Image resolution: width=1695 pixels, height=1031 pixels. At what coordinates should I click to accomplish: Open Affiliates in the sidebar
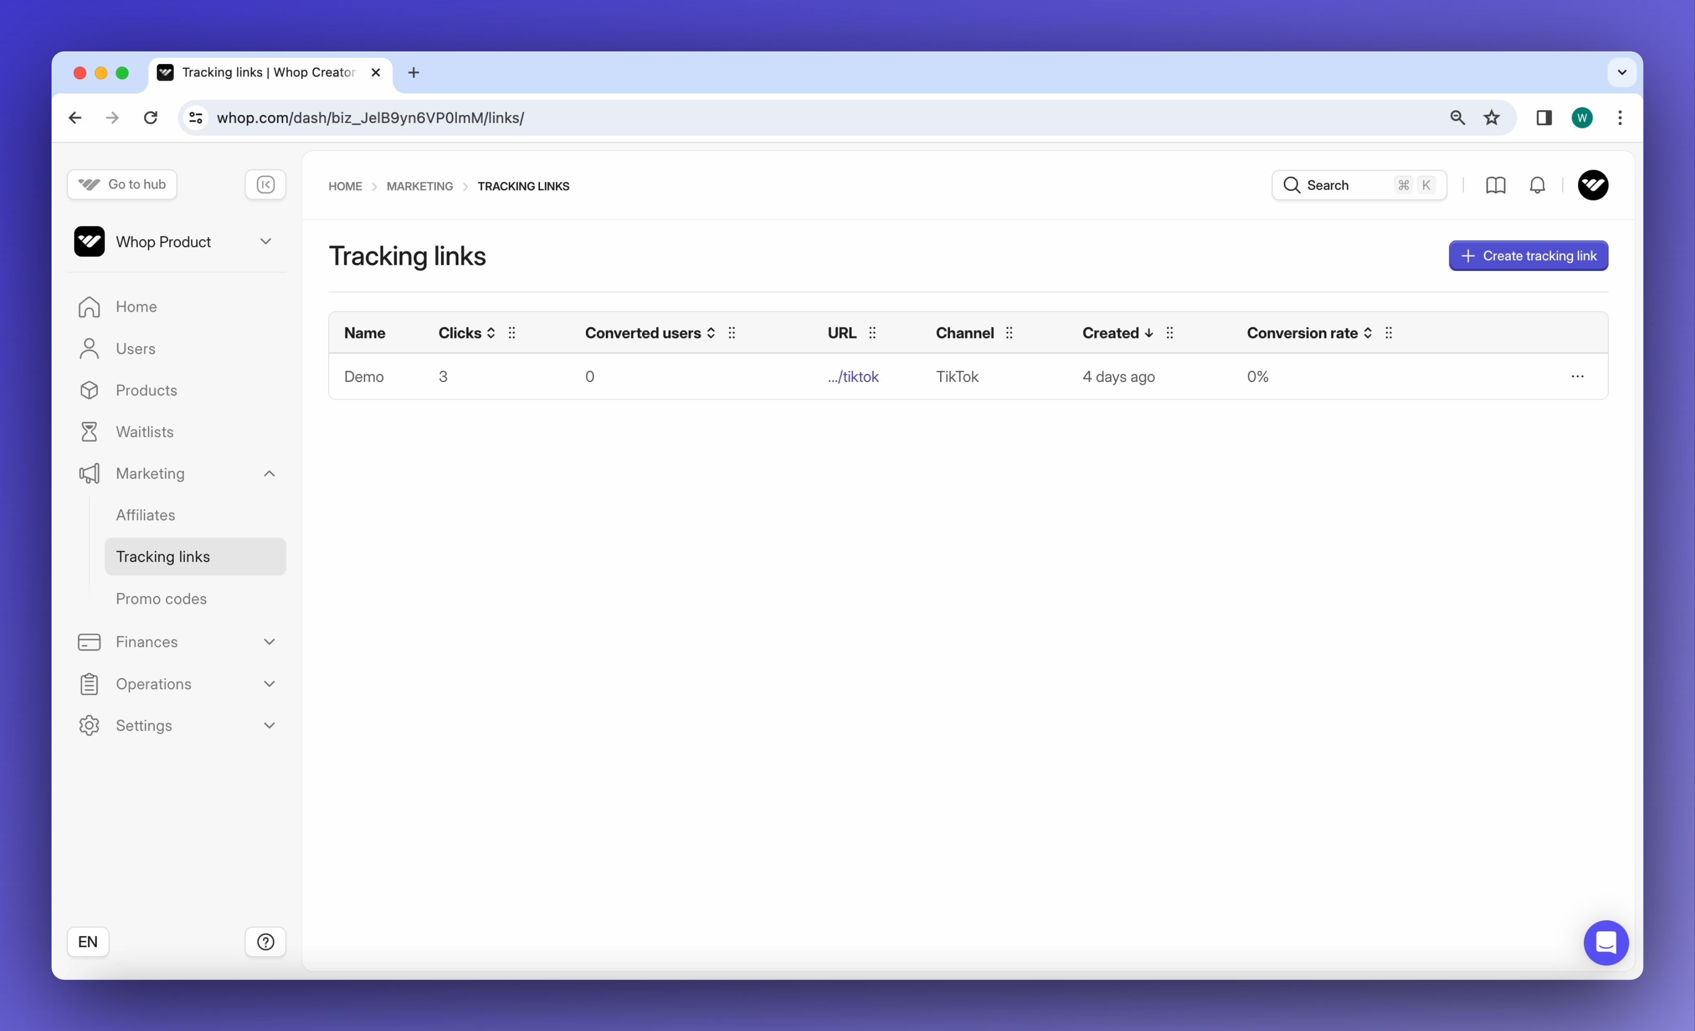(x=145, y=515)
